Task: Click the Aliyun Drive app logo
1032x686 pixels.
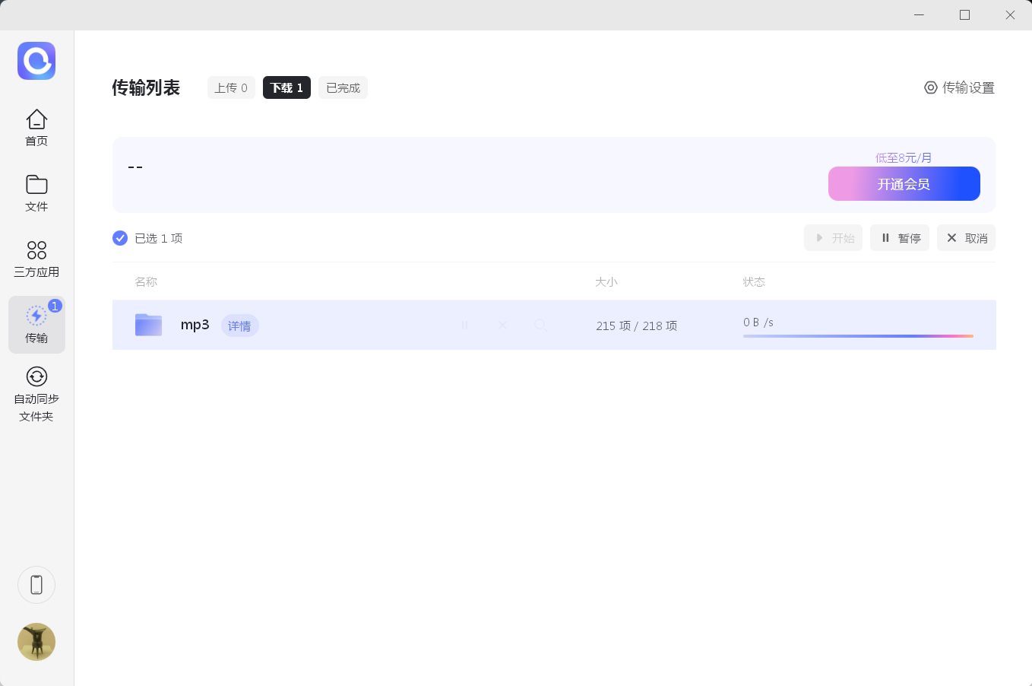Action: coord(36,61)
